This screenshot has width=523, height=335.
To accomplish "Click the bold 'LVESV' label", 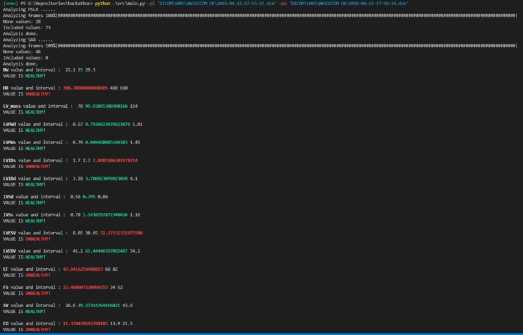I will [x=9, y=233].
